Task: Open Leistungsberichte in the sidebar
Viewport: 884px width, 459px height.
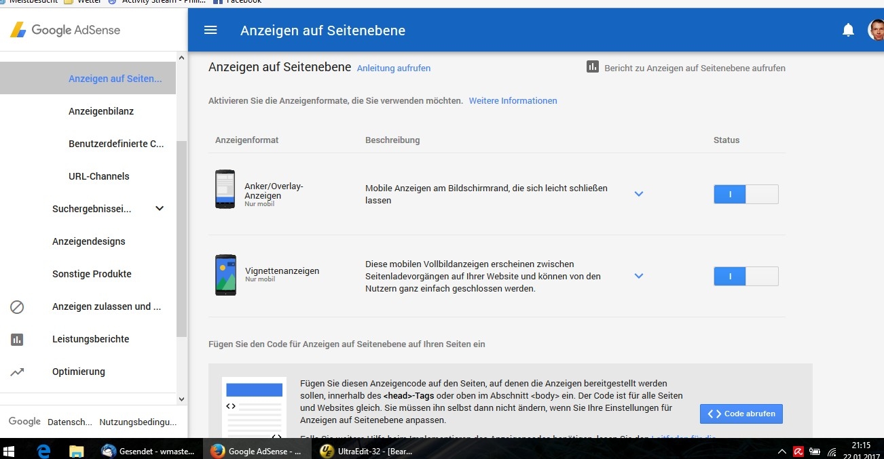Action: point(90,339)
